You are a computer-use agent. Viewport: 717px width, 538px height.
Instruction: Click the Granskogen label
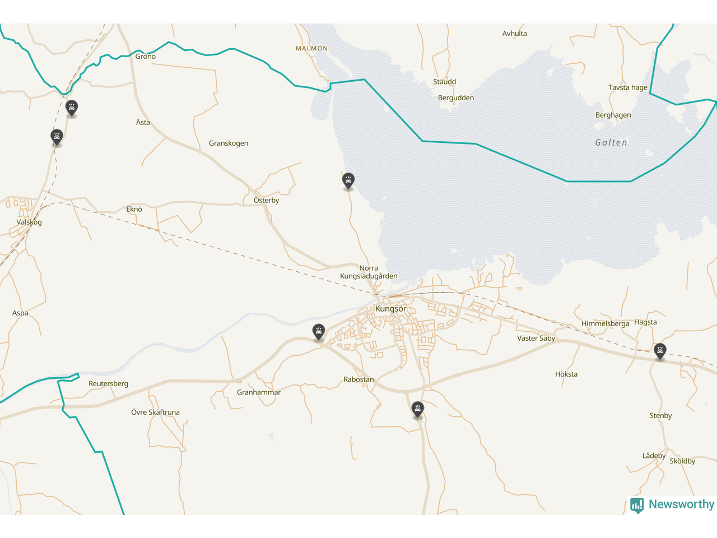point(229,143)
